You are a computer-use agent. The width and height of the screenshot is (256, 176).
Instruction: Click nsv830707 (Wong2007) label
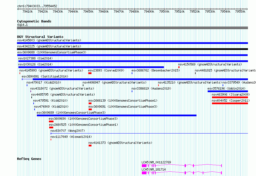pyautogui.click(x=68, y=131)
